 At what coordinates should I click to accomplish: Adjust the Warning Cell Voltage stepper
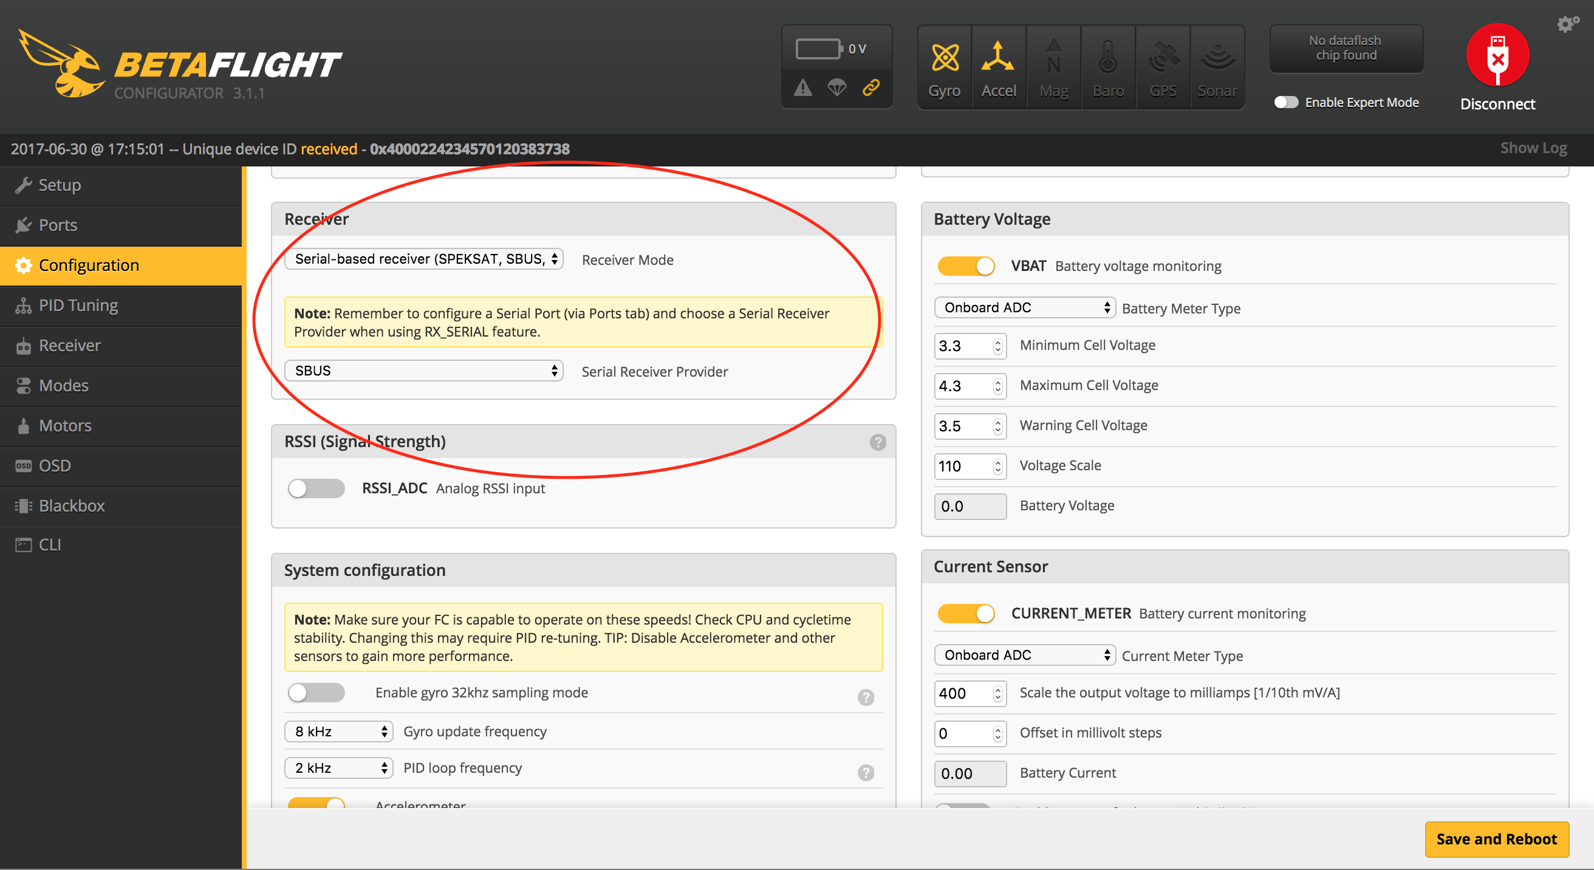point(997,426)
